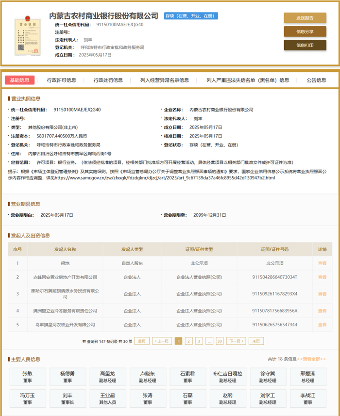Select personnel card 徐守冀 副总经理
Screen dimensions: 340x416
268,377
